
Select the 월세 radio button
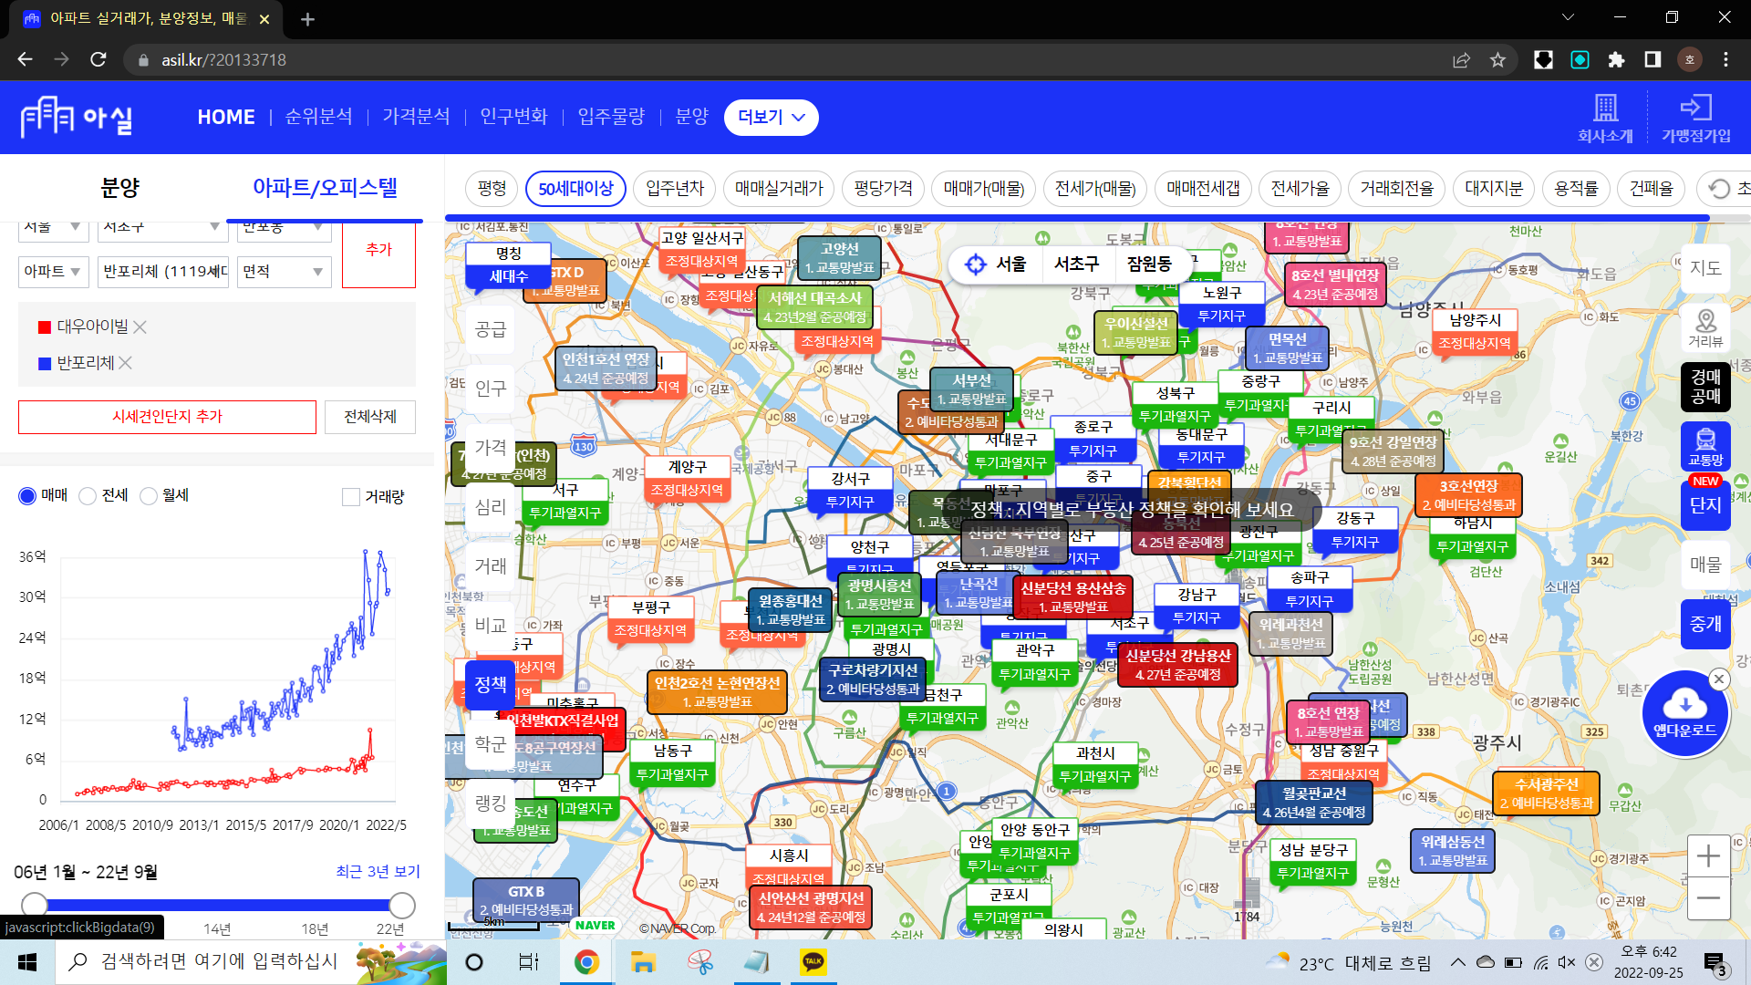pos(149,496)
